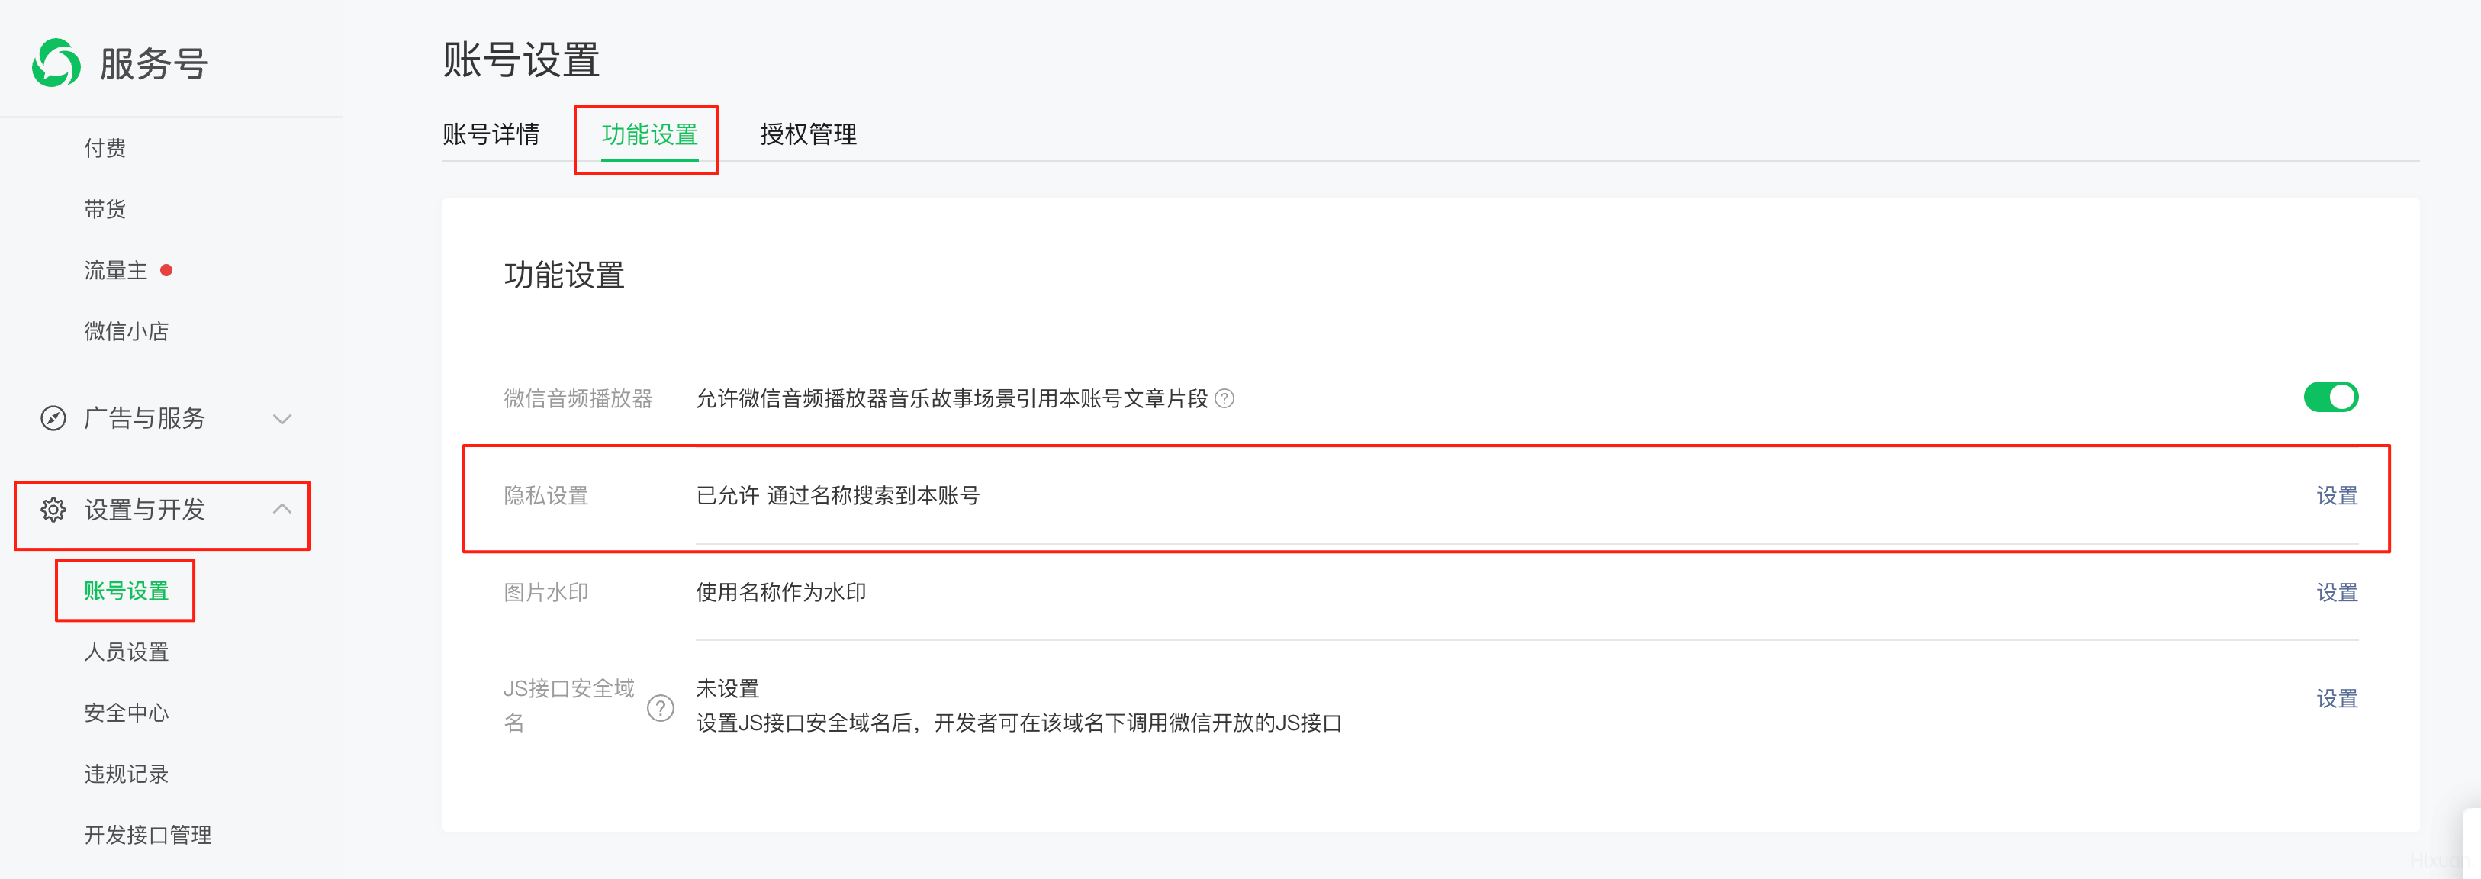
Task: Open 开发接口管理 sidebar entry
Action: point(147,835)
